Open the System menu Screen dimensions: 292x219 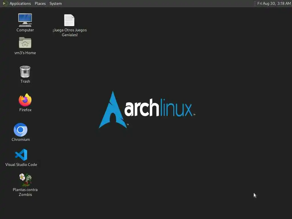coord(56,3)
